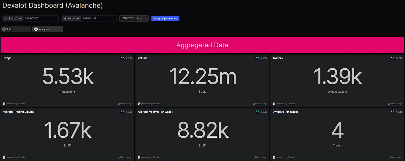
Task: Click flipside logo on Average Trading Volume card
Action: click(4, 157)
